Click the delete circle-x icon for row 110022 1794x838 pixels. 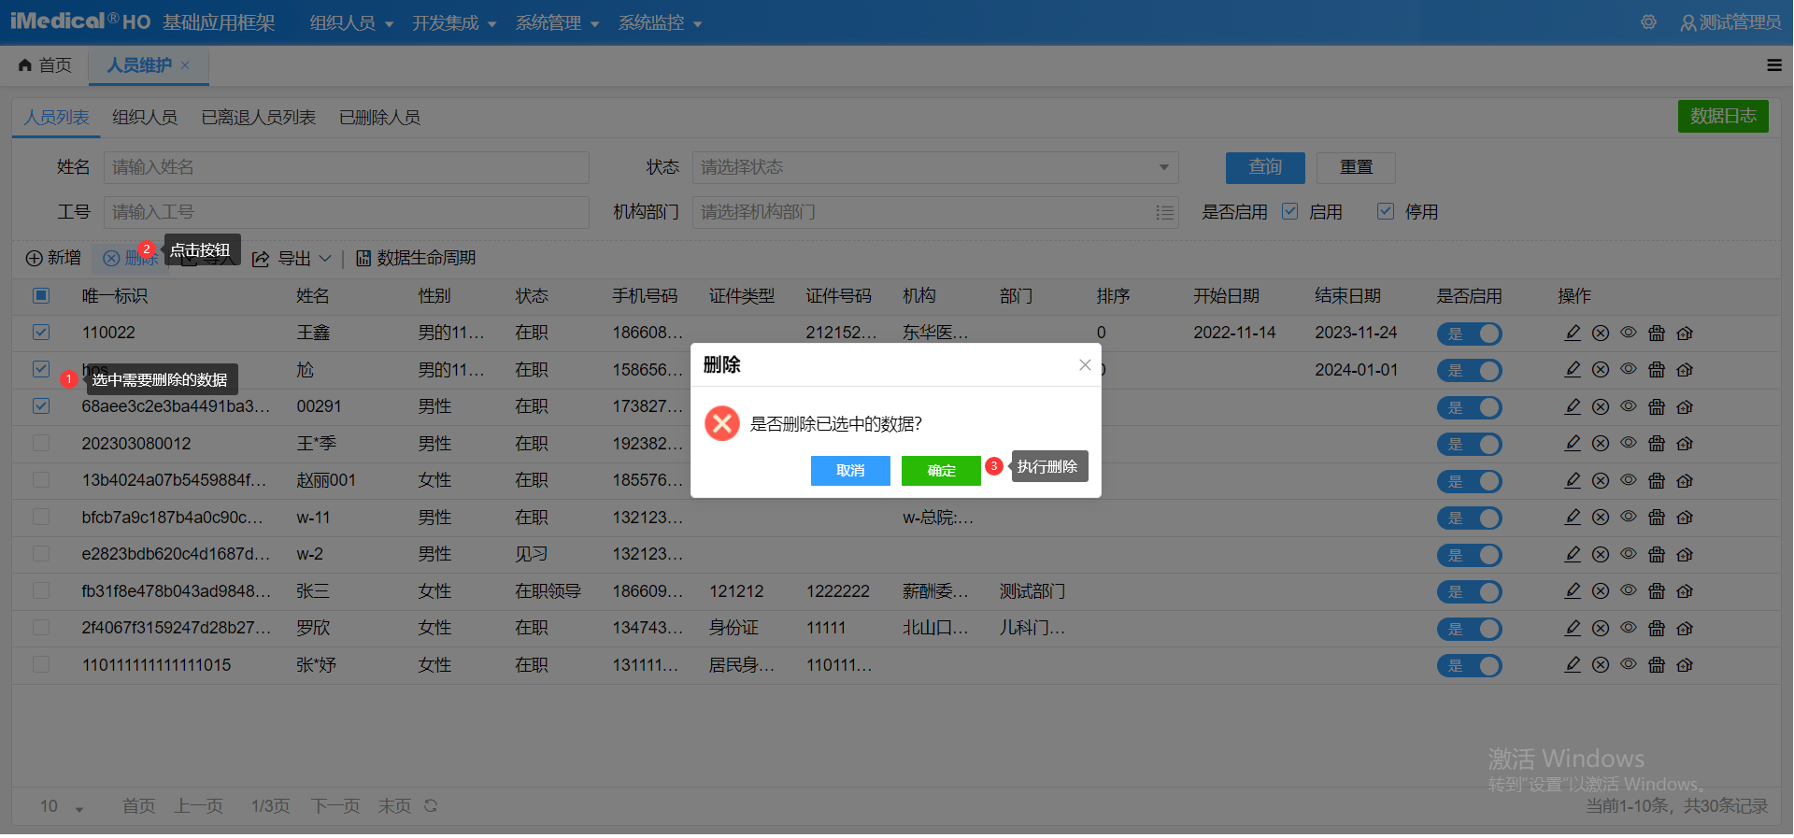[1601, 333]
